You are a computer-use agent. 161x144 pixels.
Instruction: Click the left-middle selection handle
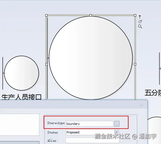(46, 64)
